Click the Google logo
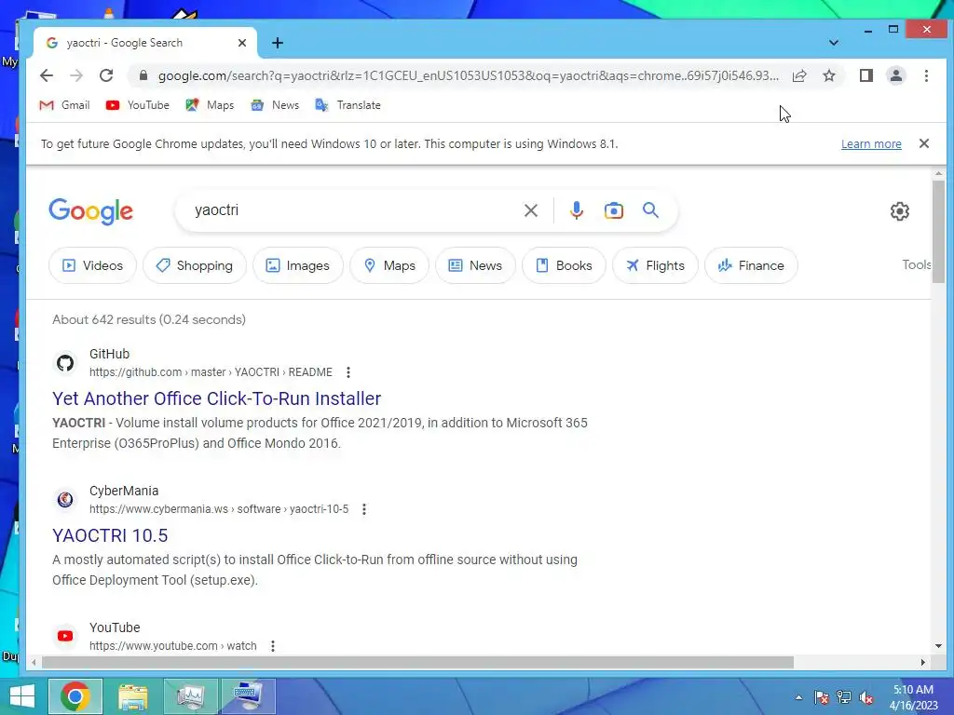 (90, 211)
